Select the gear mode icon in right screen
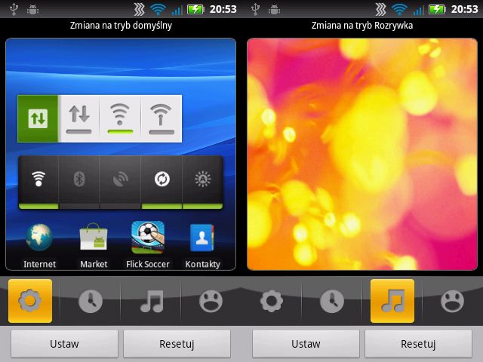Screen dimensions: 483x362 (272, 301)
